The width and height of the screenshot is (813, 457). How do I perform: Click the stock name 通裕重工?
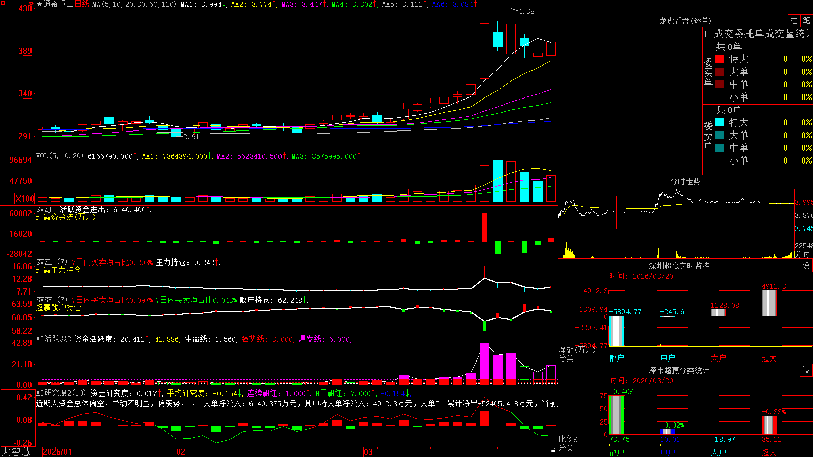click(58, 4)
